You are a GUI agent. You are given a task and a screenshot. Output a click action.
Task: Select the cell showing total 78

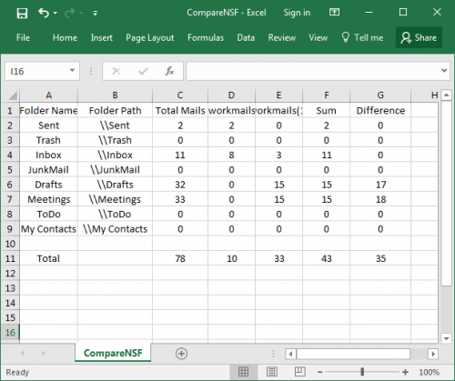coord(180,258)
